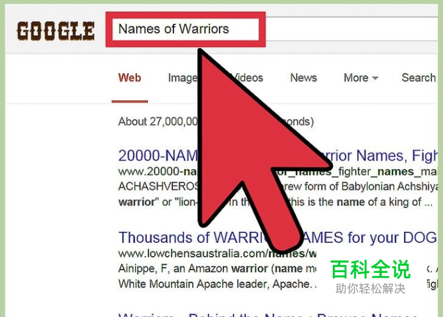The width and height of the screenshot is (443, 317).
Task: Go to the News tab
Action: coord(303,77)
